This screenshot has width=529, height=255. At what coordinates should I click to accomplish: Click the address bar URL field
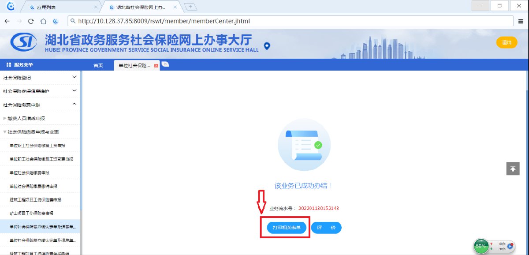[x=291, y=21]
